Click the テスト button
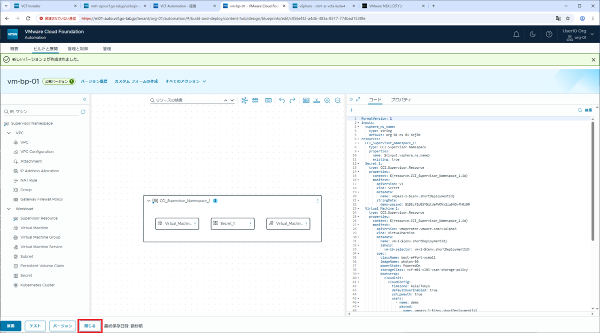600x333 pixels. 35,326
